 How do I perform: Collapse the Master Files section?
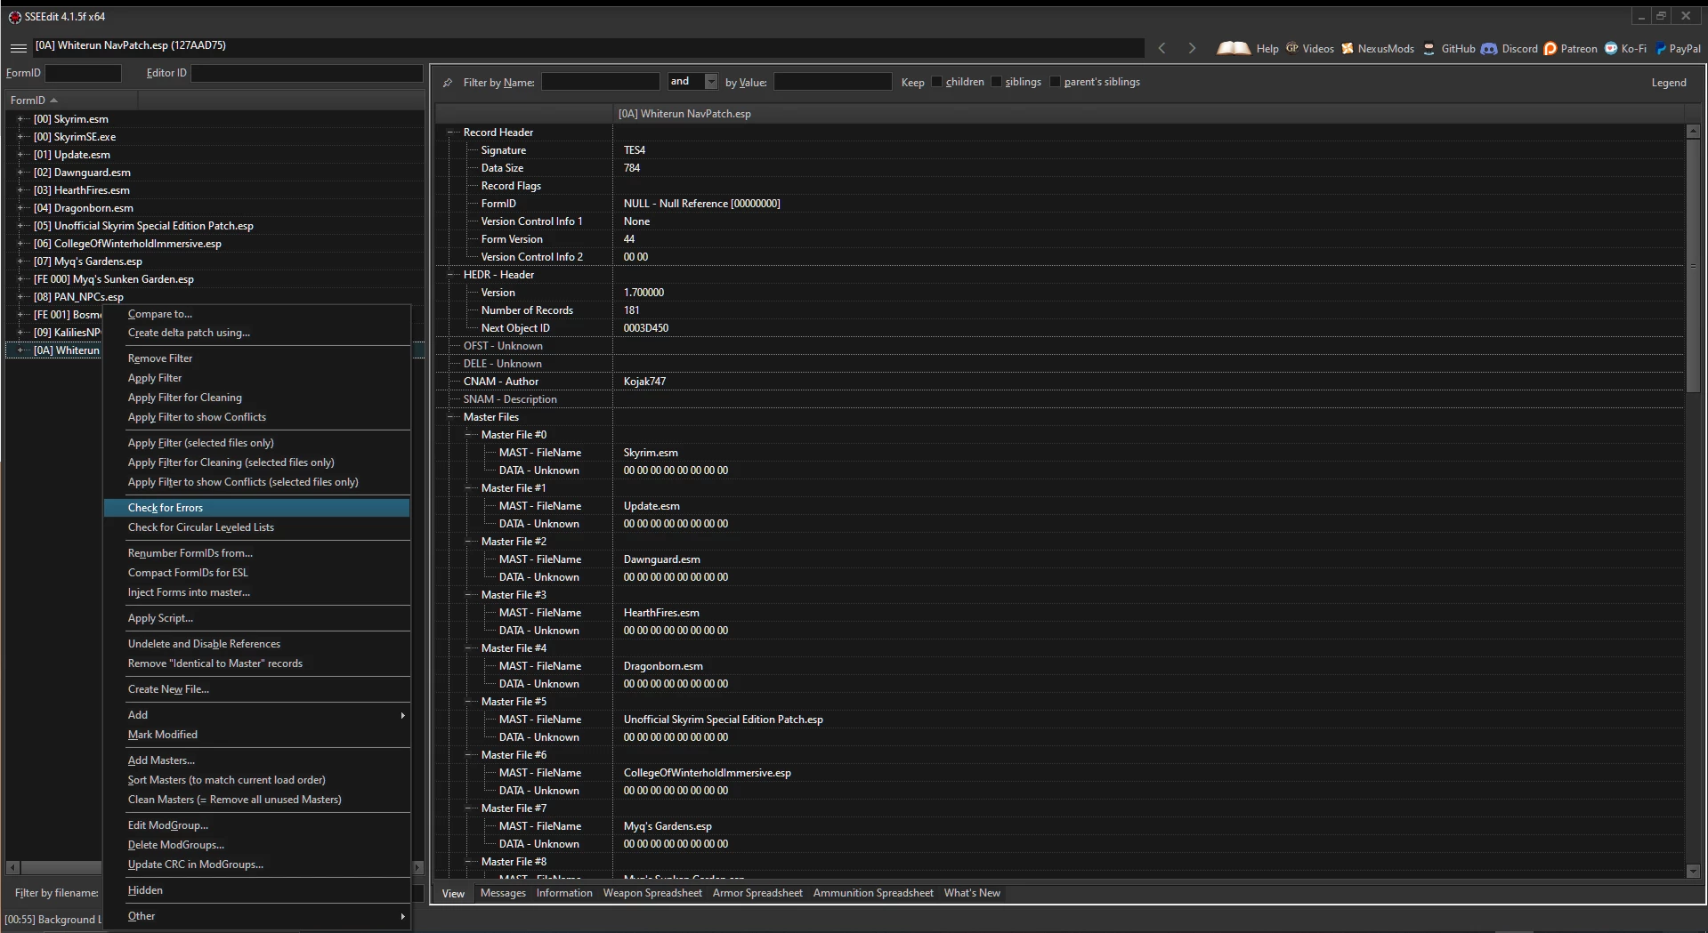coord(450,416)
